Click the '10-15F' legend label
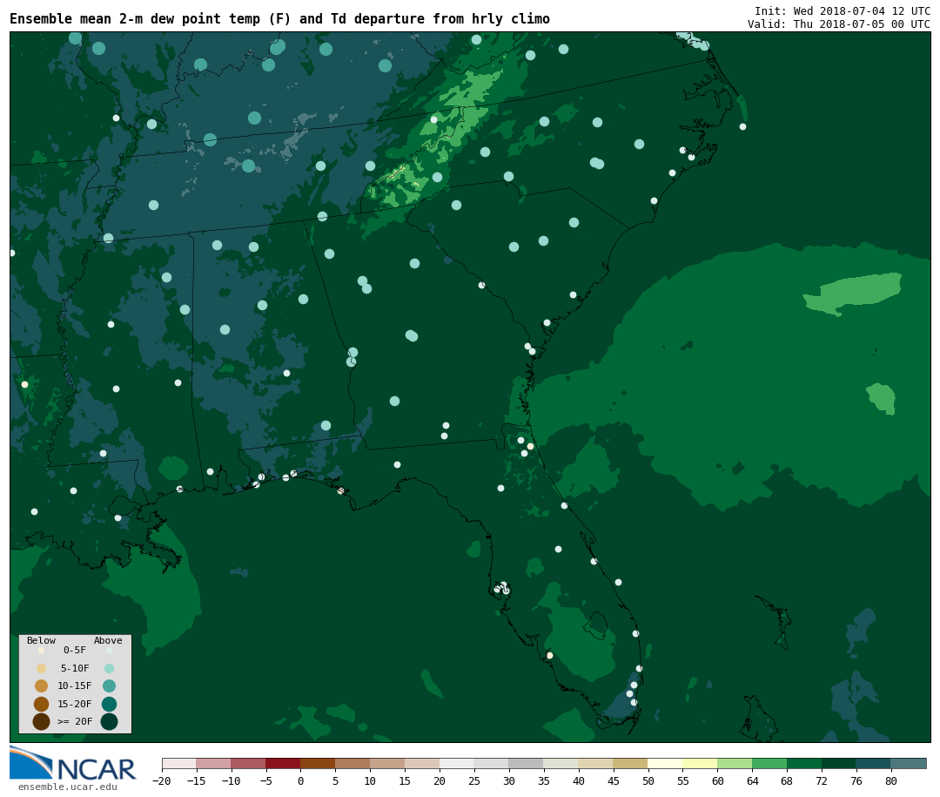The image size is (940, 797). (75, 686)
